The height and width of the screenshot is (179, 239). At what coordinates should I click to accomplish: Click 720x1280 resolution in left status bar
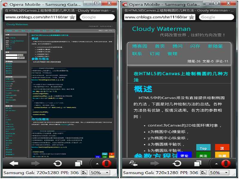coord(48,173)
